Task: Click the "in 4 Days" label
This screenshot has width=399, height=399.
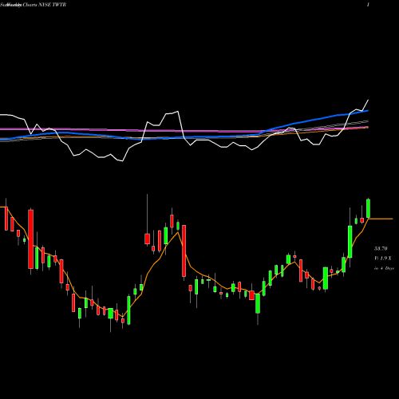Action: (x=384, y=268)
